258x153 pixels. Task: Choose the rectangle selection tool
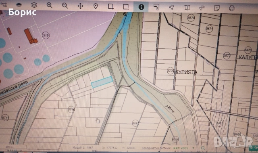(111, 6)
